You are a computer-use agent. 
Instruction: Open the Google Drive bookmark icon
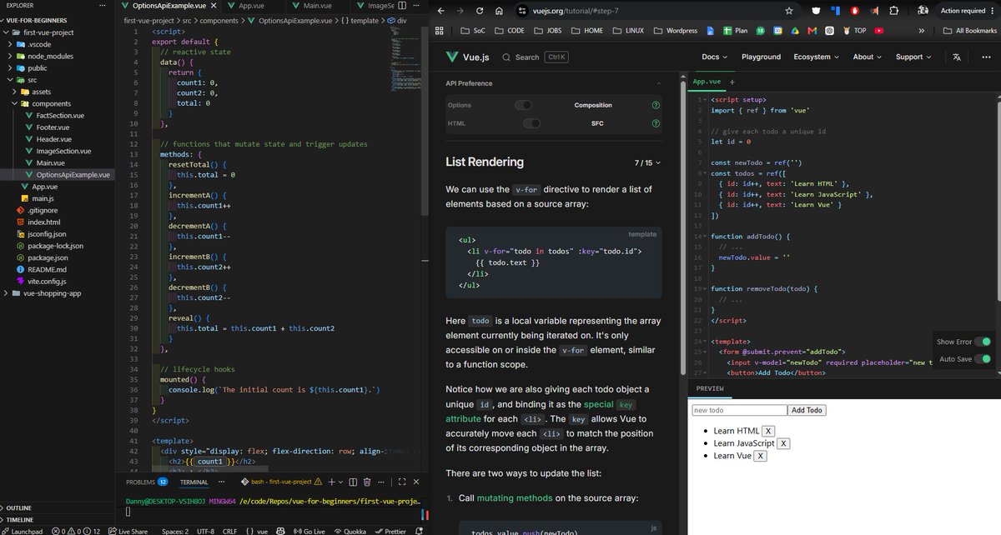(x=795, y=30)
